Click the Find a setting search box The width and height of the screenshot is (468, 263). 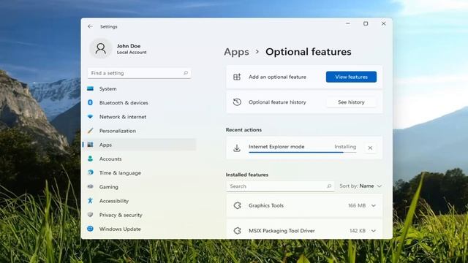[139, 73]
